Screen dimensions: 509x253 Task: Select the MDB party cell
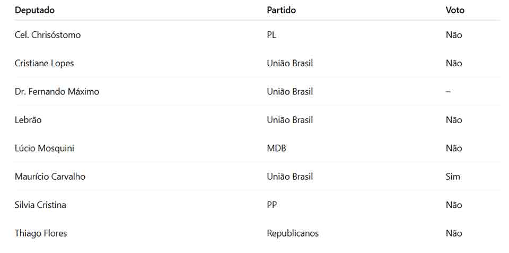(276, 149)
